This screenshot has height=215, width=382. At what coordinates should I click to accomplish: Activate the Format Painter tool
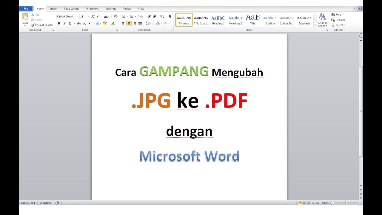coord(42,25)
